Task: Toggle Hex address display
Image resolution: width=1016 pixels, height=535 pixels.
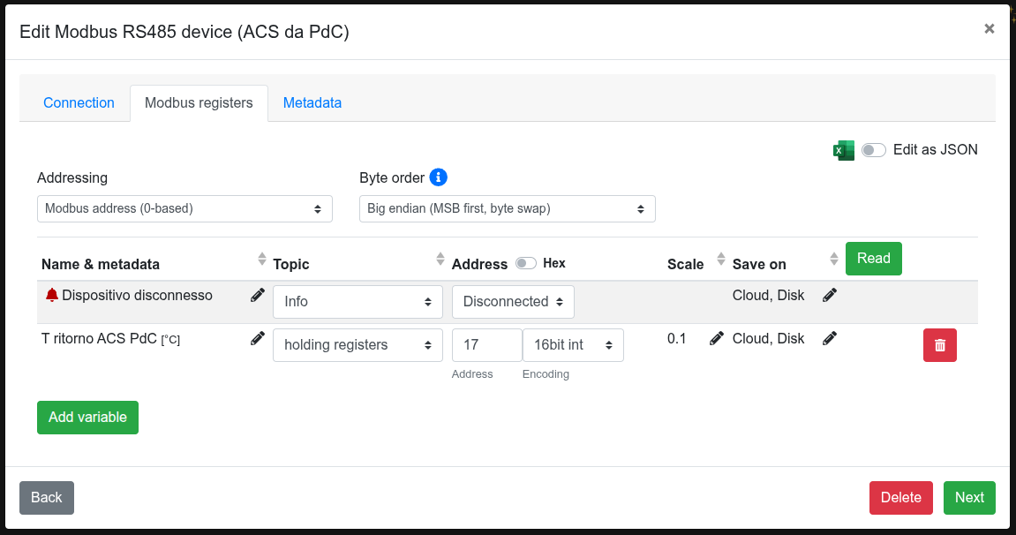Action: click(526, 263)
